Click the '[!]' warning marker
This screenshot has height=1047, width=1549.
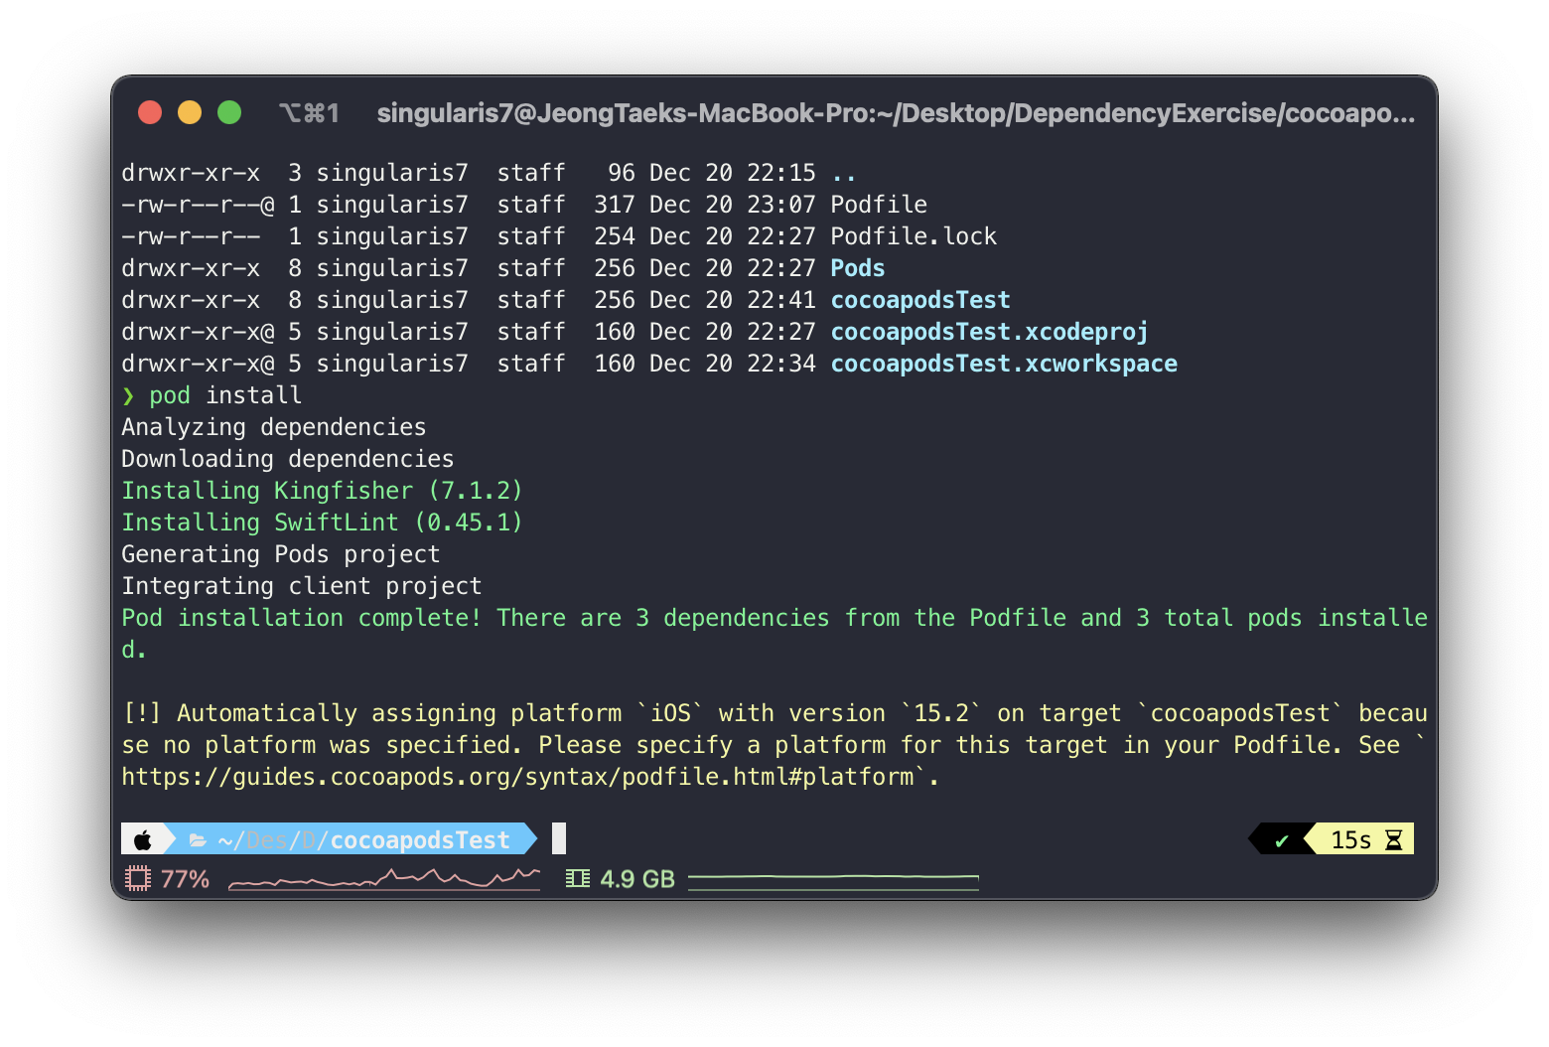[x=142, y=713]
